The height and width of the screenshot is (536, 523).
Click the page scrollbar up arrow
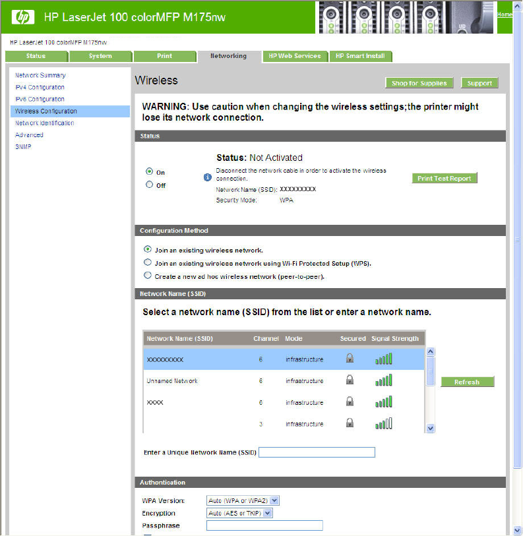pos(518,5)
